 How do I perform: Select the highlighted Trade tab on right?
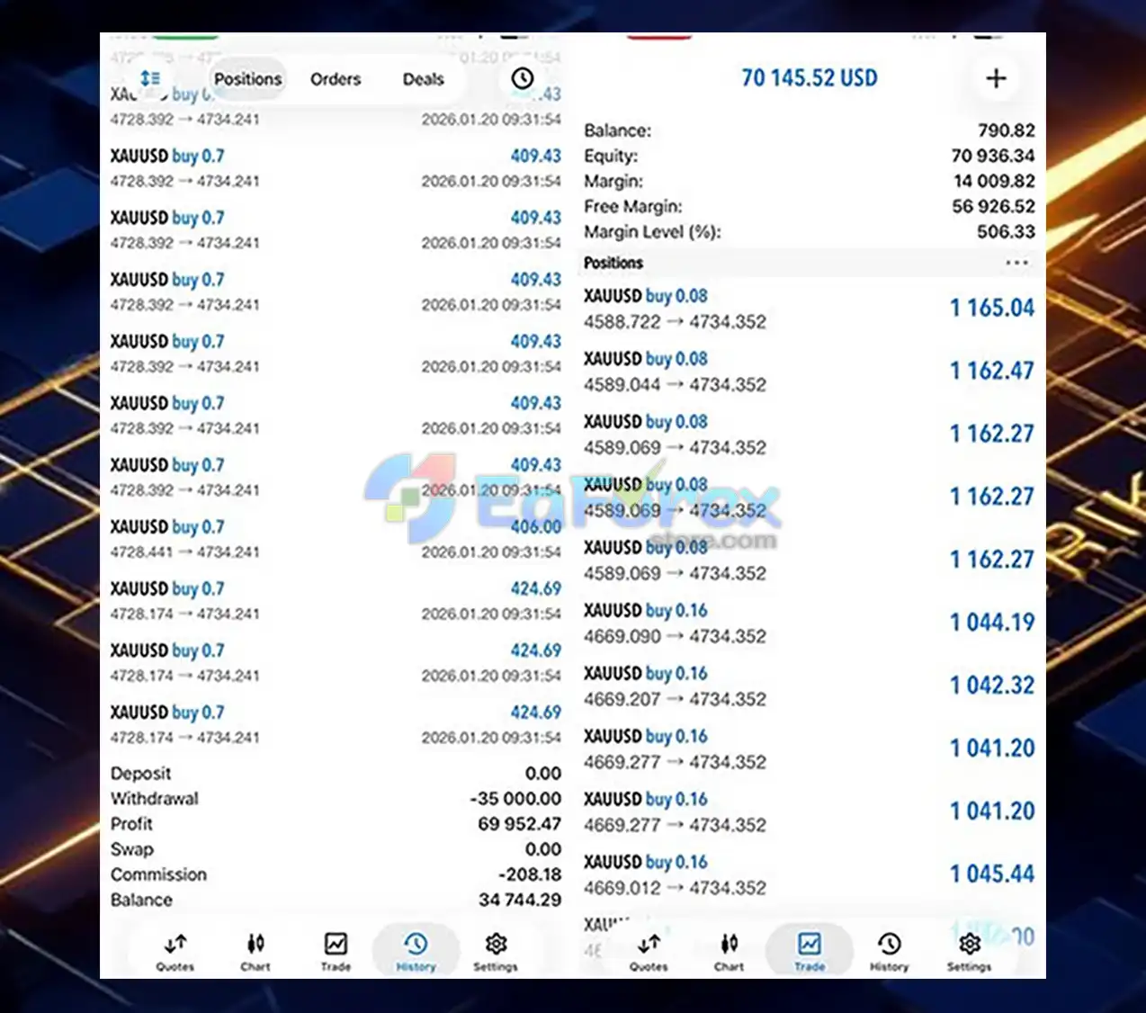[809, 952]
